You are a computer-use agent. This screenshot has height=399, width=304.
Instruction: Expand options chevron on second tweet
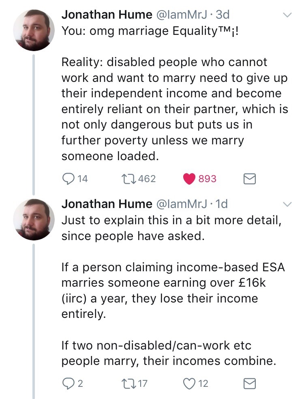[x=287, y=204]
